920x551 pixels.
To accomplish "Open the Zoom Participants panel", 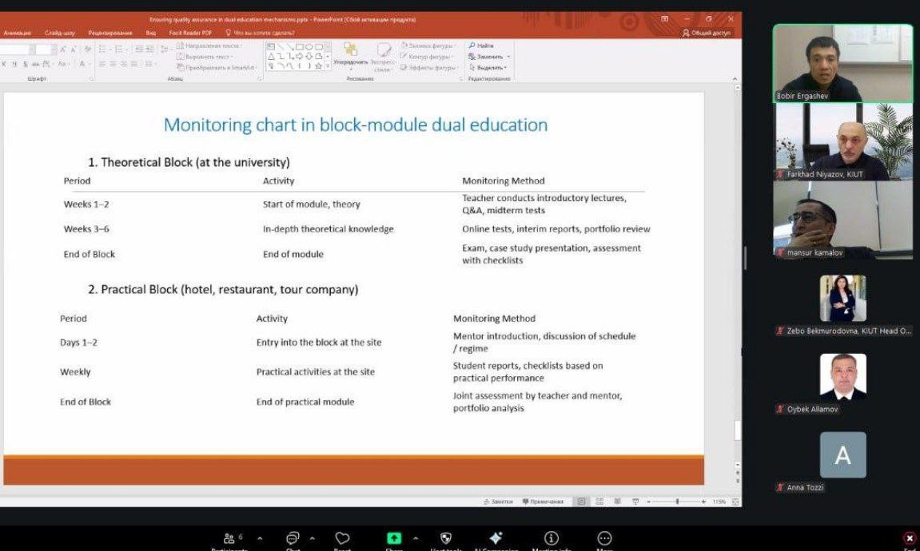I will tap(229, 539).
